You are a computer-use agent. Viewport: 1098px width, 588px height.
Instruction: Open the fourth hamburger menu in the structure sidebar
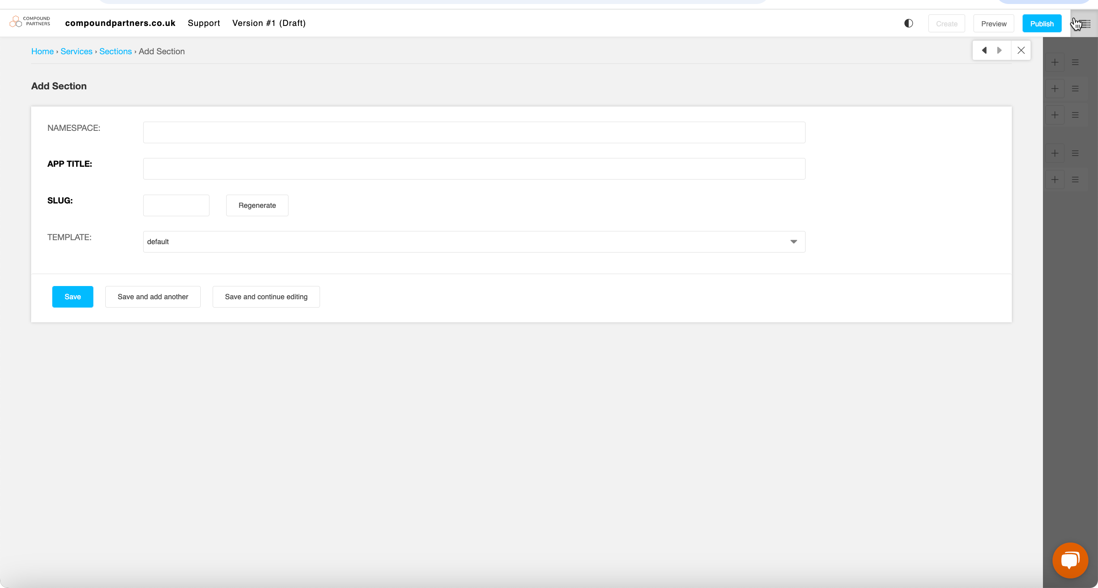click(1075, 154)
